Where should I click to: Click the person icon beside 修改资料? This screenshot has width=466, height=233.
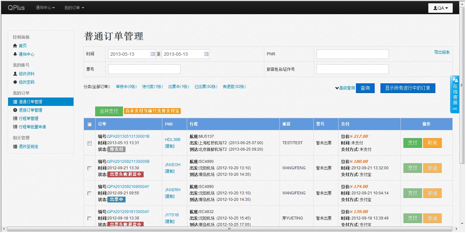[15, 74]
